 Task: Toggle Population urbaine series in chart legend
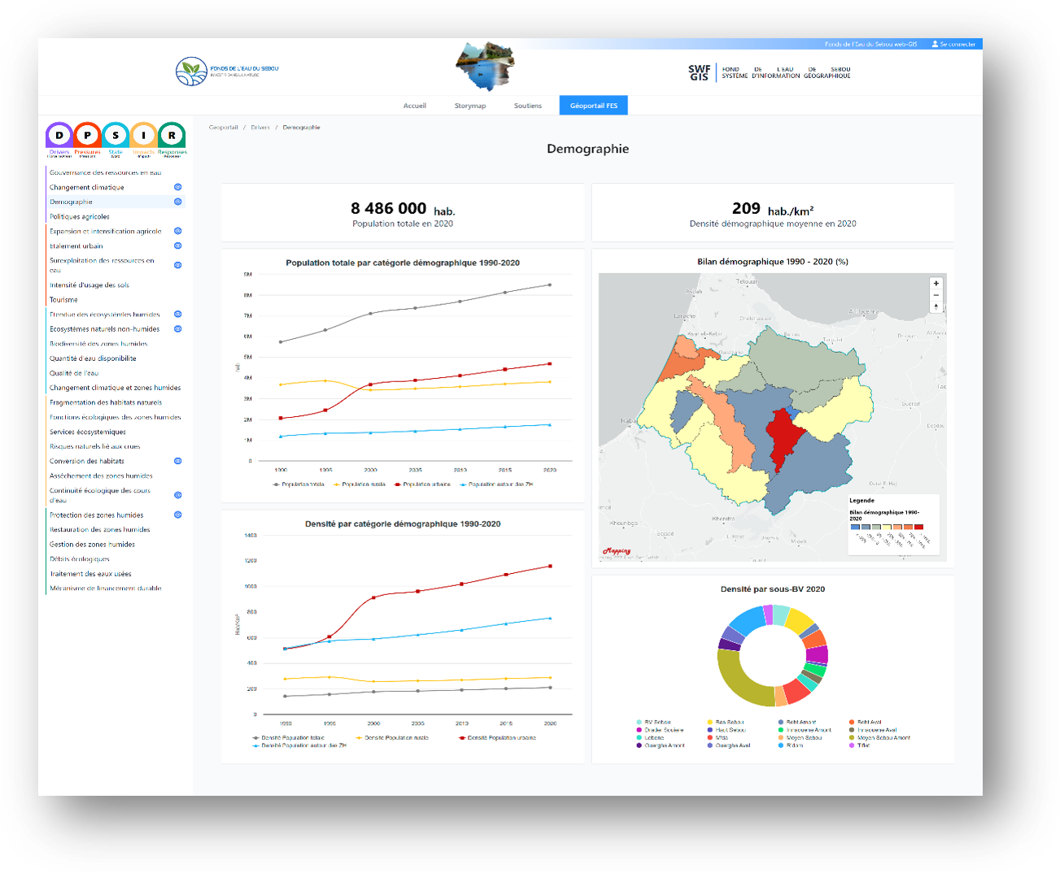(x=422, y=484)
